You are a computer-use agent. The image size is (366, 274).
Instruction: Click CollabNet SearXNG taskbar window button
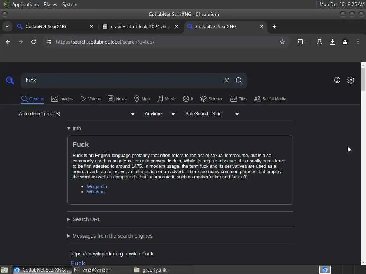(x=42, y=270)
